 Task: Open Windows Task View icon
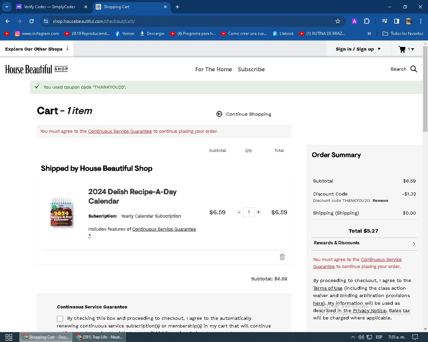pos(9,337)
